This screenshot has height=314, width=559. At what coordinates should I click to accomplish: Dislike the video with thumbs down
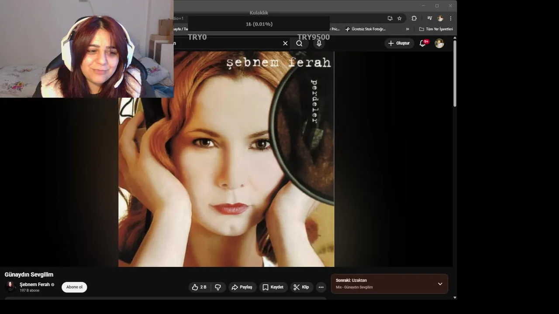click(x=218, y=287)
